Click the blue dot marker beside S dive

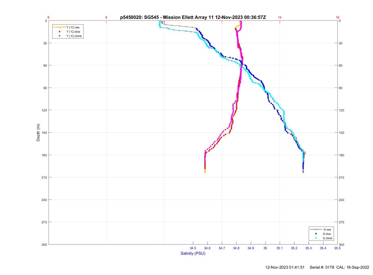click(x=316, y=233)
